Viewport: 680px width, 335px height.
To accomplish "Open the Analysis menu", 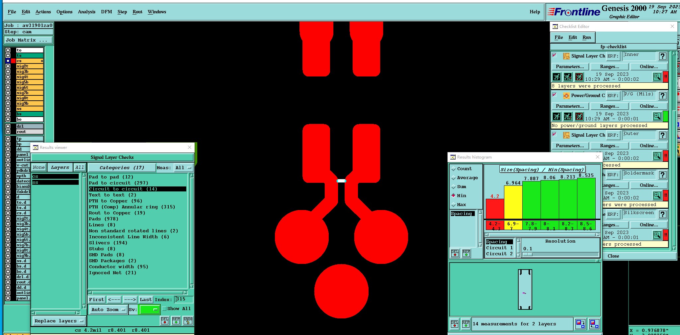I will tap(87, 12).
